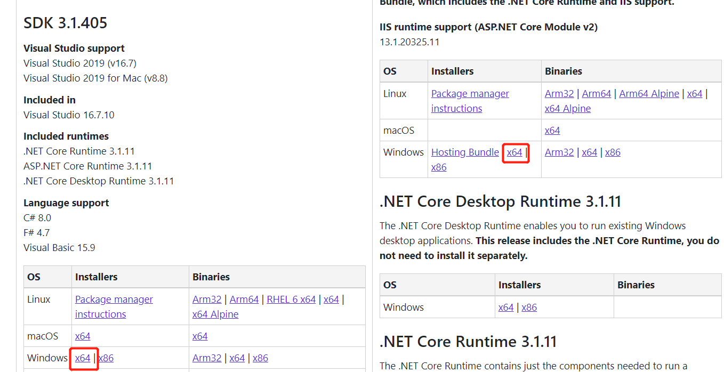Download Windows x64 binary in SDK 3.1.405 table

pyautogui.click(x=237, y=358)
